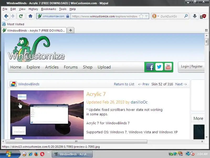Go back with the back arrow button
Image resolution: width=210 pixels, height=158 pixels.
click(6, 16)
